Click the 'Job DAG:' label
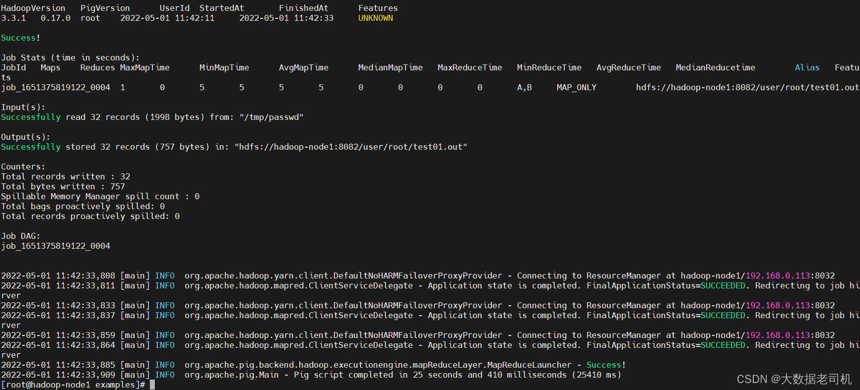The width and height of the screenshot is (860, 390). 21,236
